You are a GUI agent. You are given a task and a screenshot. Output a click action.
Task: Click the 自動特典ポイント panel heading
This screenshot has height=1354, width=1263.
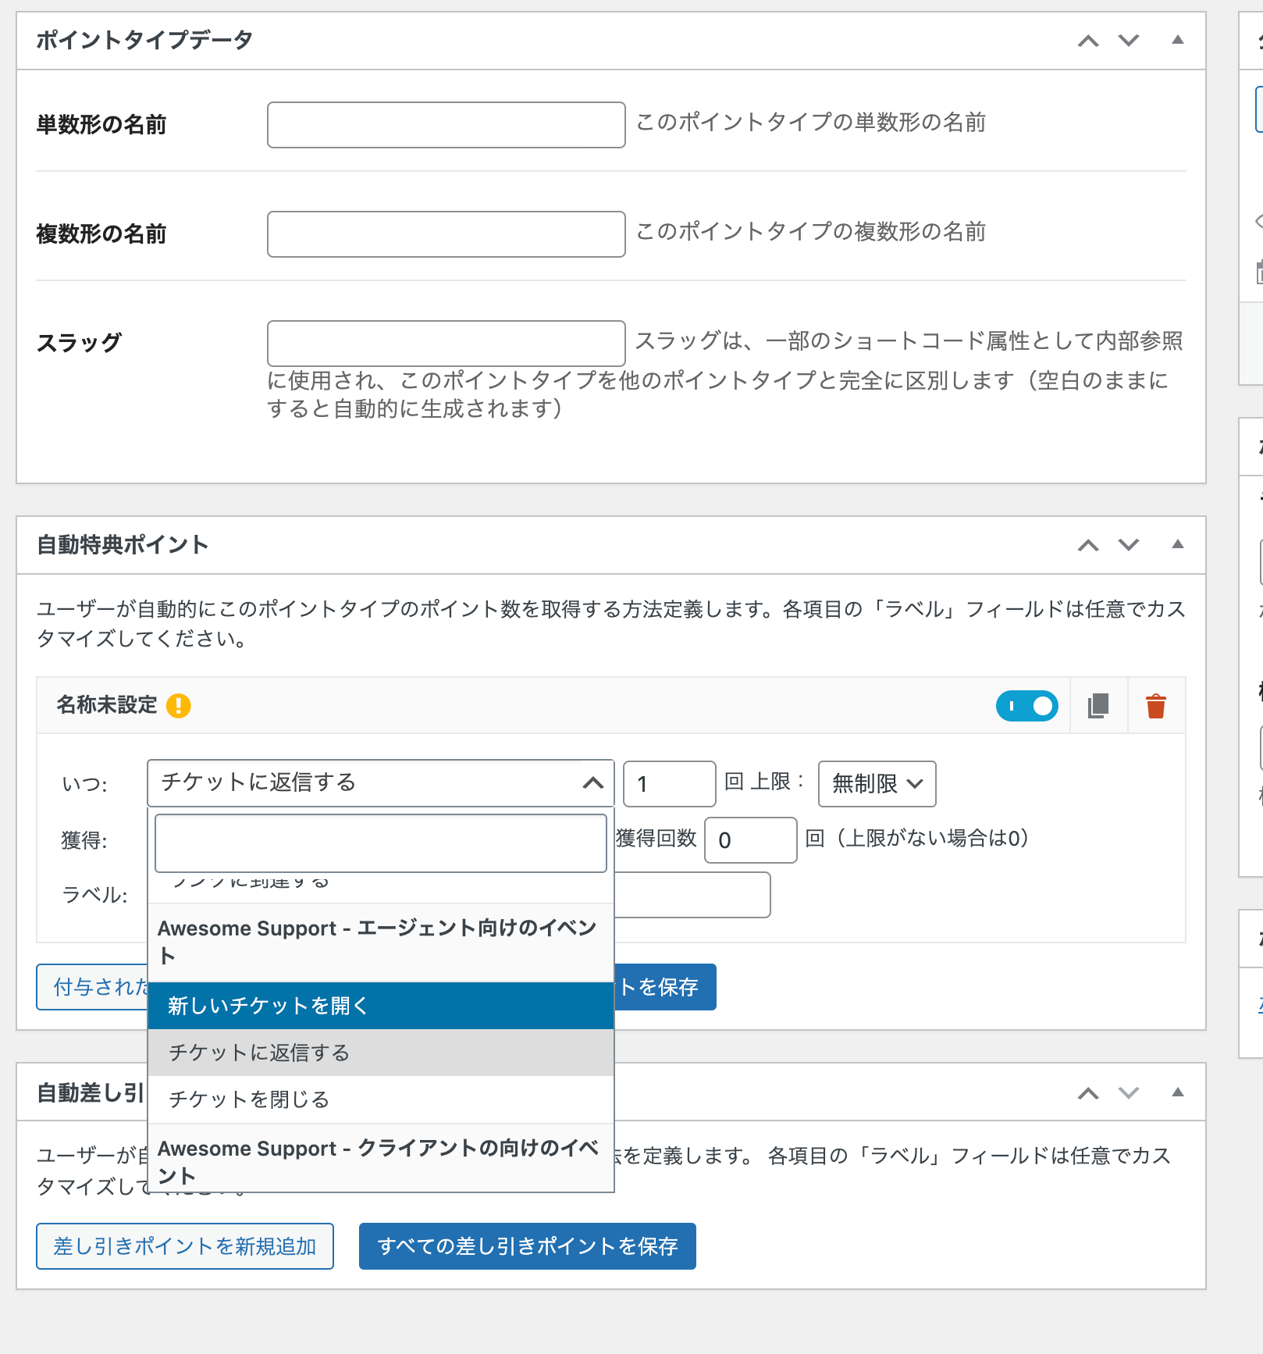click(x=123, y=545)
